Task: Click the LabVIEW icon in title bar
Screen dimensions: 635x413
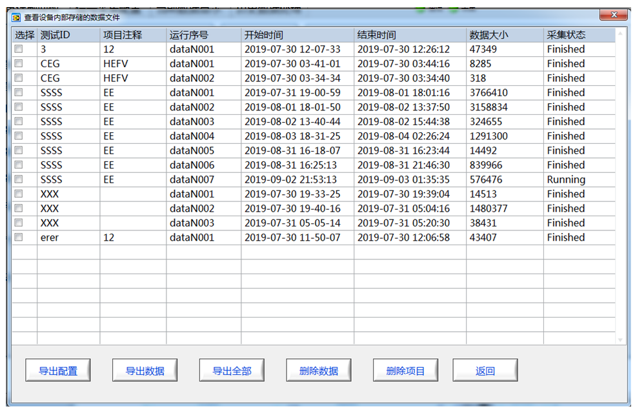Action: [17, 17]
